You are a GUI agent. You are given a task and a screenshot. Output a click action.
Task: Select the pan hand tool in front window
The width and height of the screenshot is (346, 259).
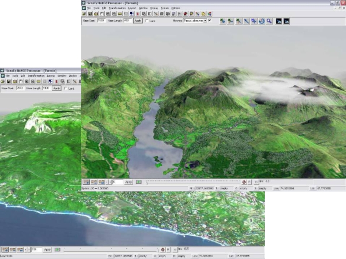(x=102, y=14)
